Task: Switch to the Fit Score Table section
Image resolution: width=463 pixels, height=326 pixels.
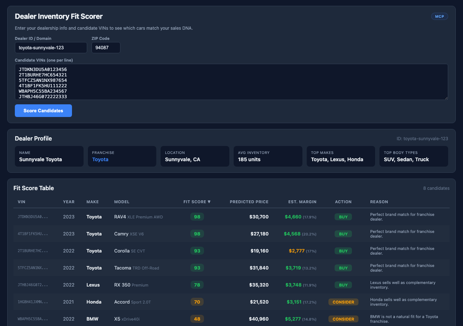Action: coord(33,188)
